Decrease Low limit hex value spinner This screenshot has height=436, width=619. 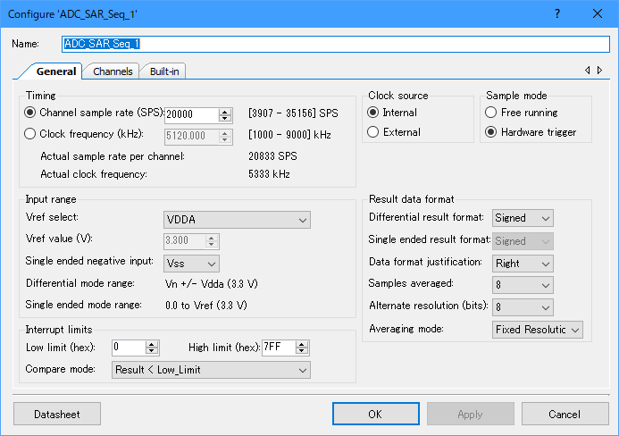(152, 351)
